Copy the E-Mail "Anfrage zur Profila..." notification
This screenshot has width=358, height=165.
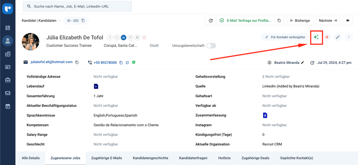[279, 21]
